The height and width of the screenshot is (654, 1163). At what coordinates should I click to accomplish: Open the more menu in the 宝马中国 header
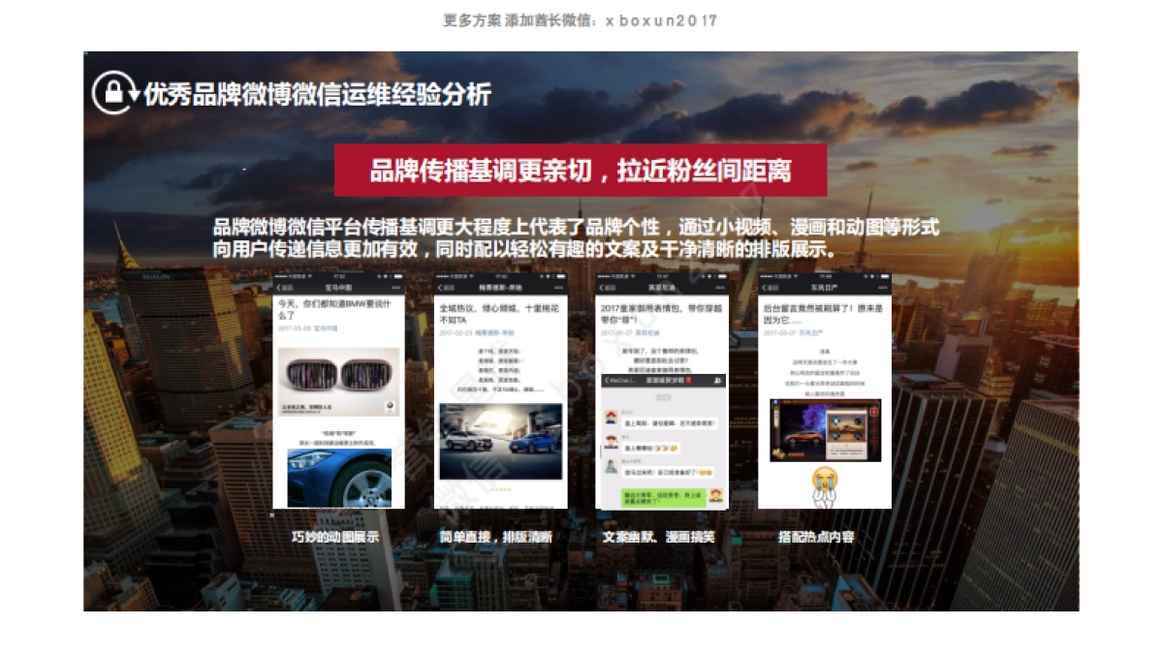pos(396,288)
